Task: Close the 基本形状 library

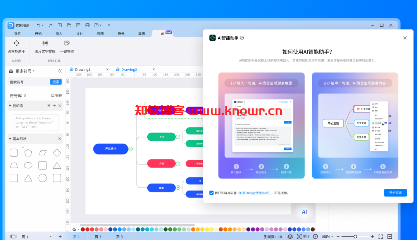Action: [60, 139]
